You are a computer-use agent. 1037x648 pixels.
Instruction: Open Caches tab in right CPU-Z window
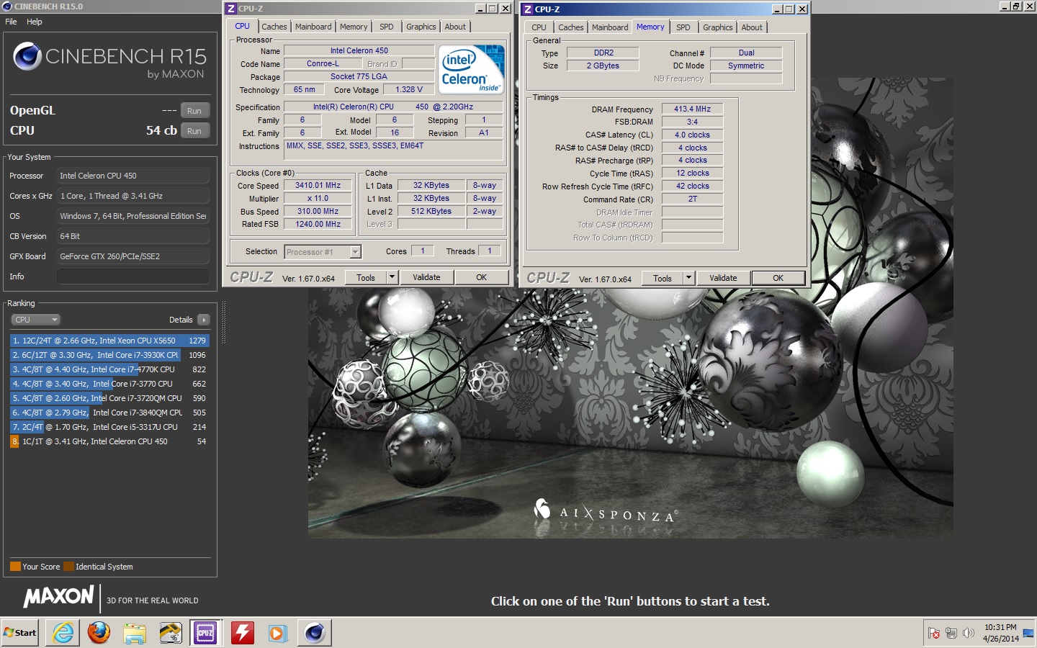point(570,27)
